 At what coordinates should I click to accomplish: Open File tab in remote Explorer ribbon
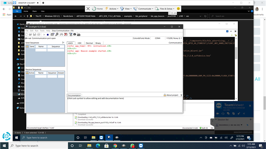coord(17,11)
